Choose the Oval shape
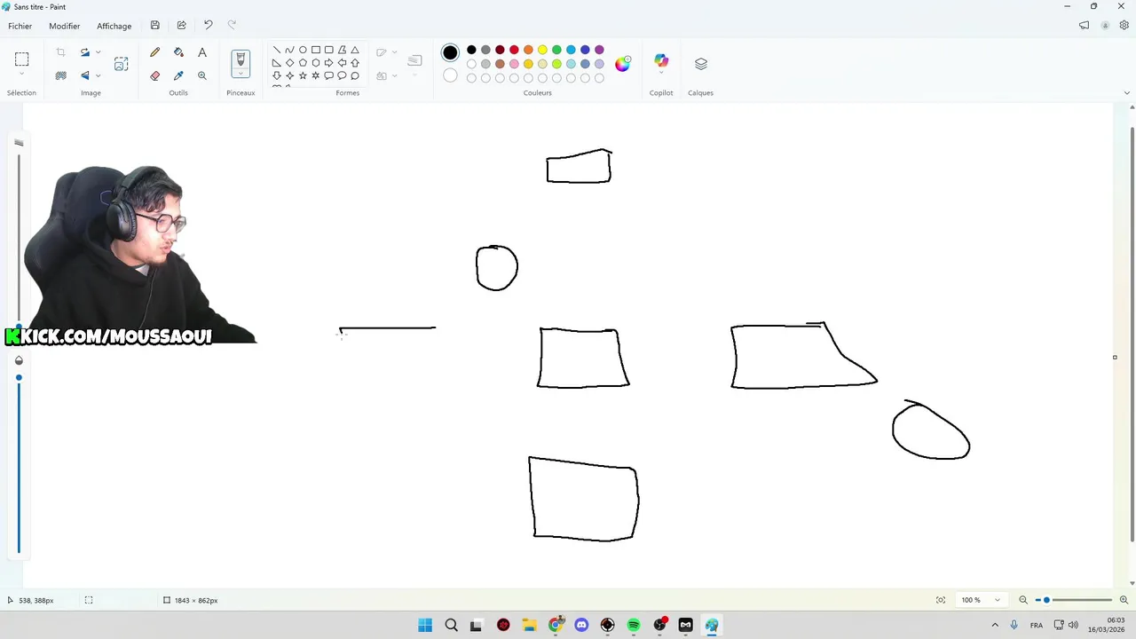 click(x=303, y=50)
